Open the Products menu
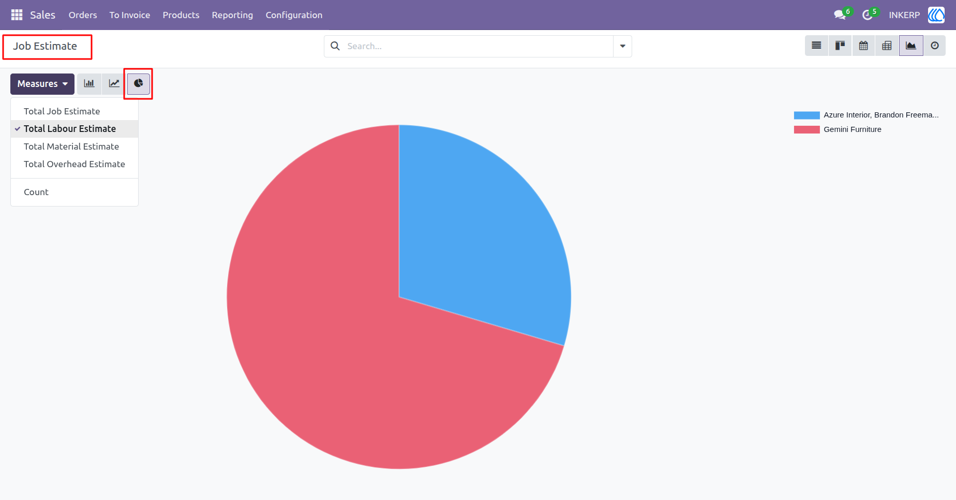The height and width of the screenshot is (500, 956). tap(181, 15)
